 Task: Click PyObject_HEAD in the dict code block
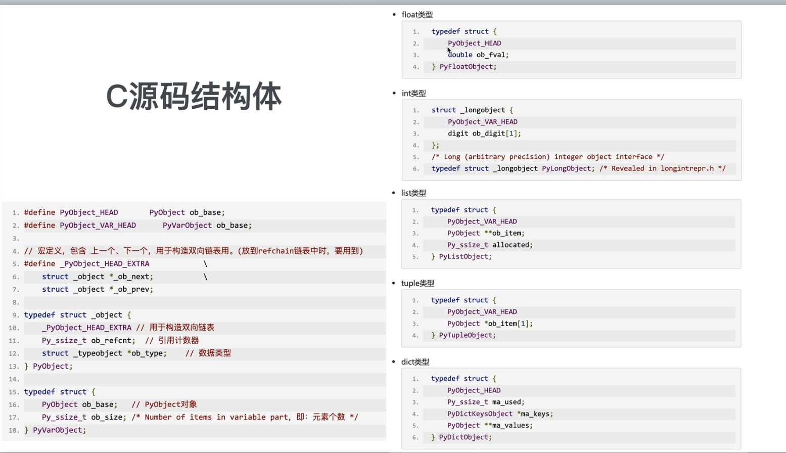tap(474, 390)
